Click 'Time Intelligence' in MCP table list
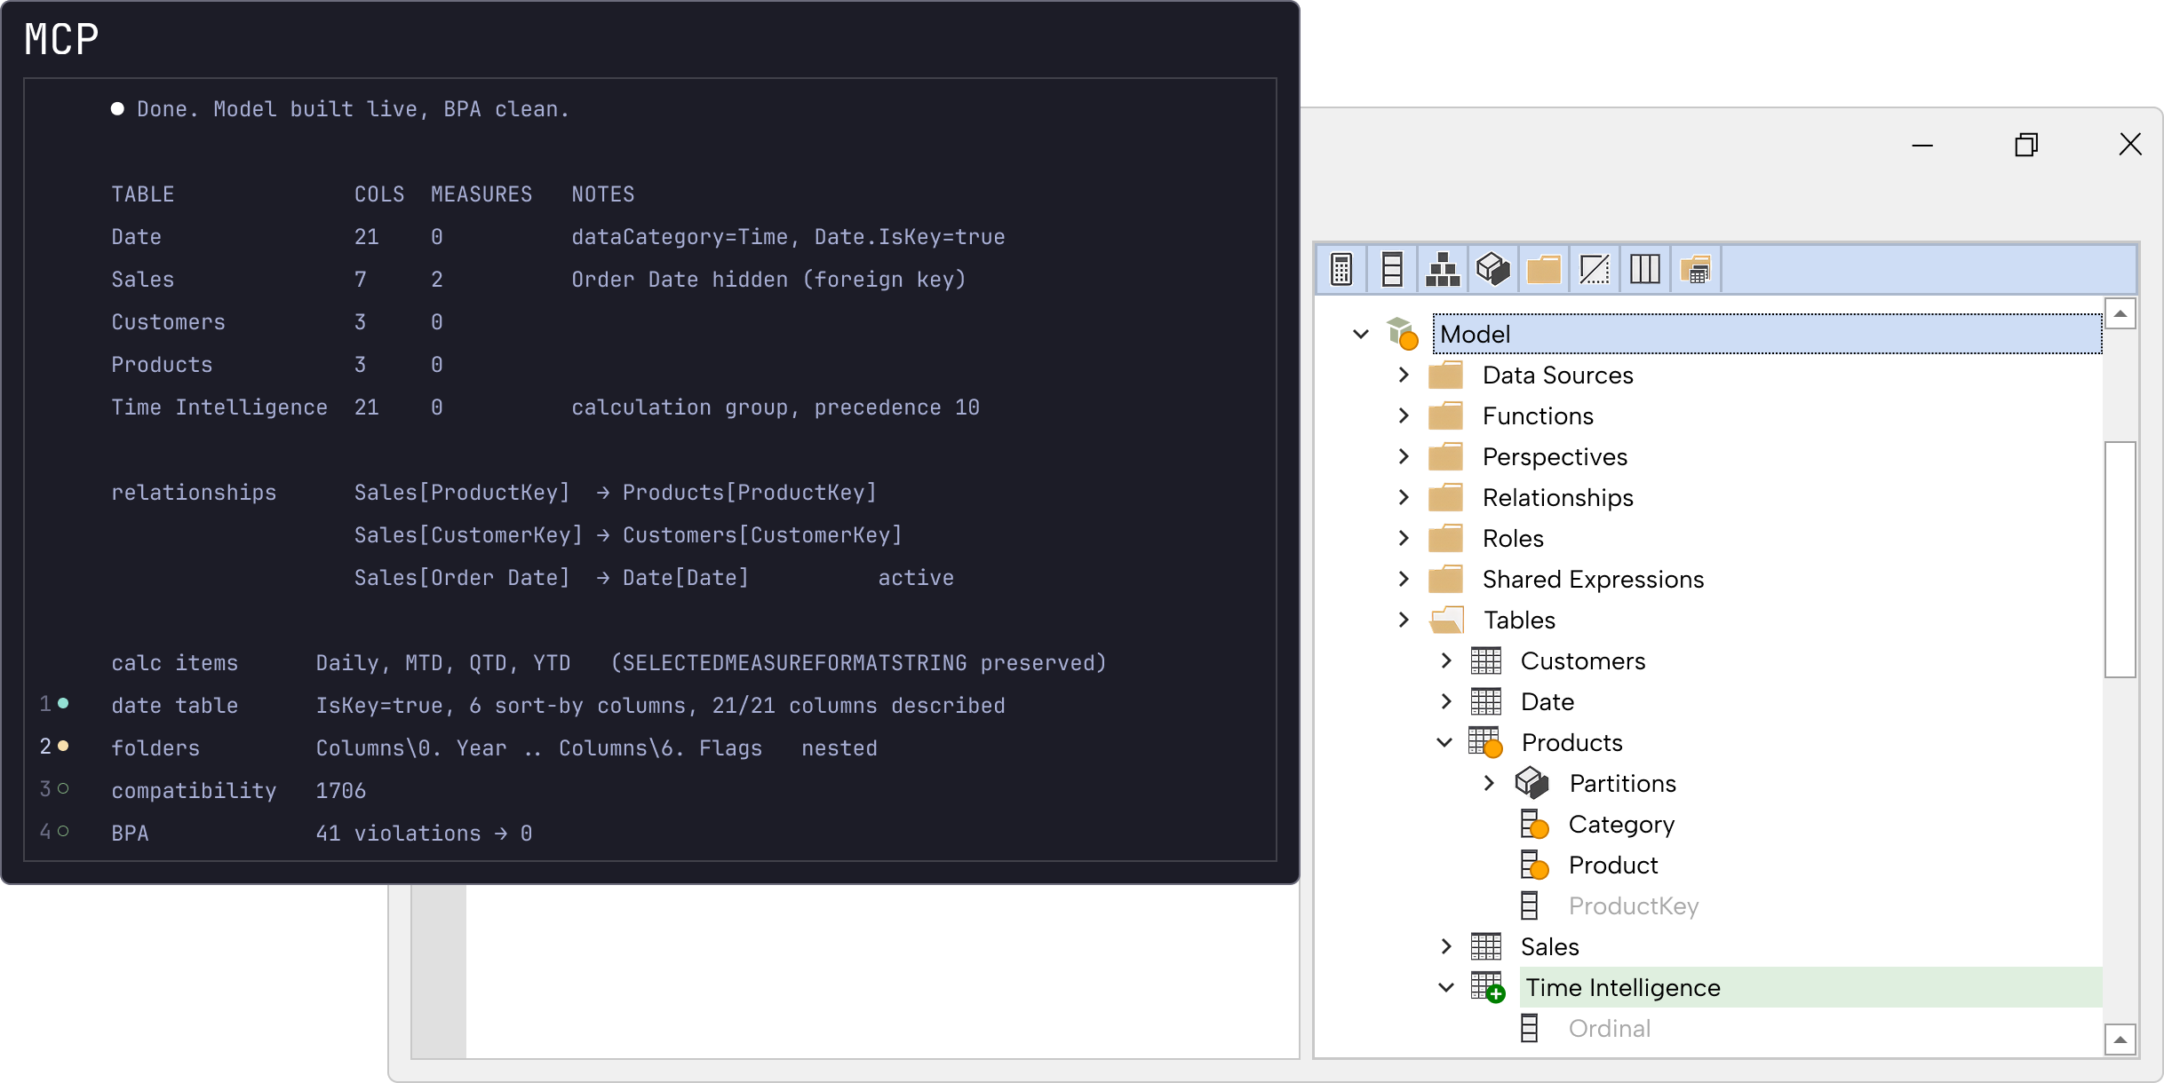 [x=219, y=407]
